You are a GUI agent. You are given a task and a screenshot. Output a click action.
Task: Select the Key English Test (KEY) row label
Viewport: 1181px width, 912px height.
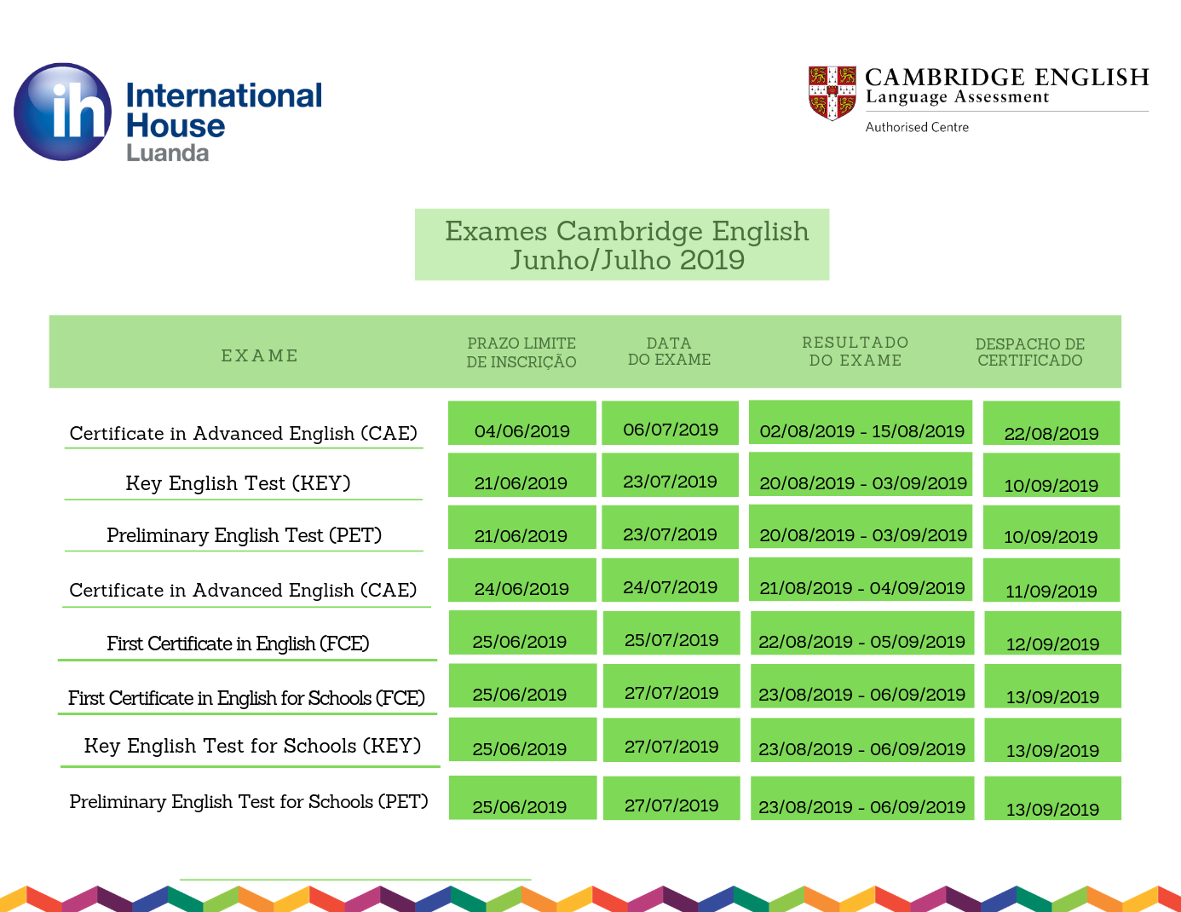tap(239, 483)
